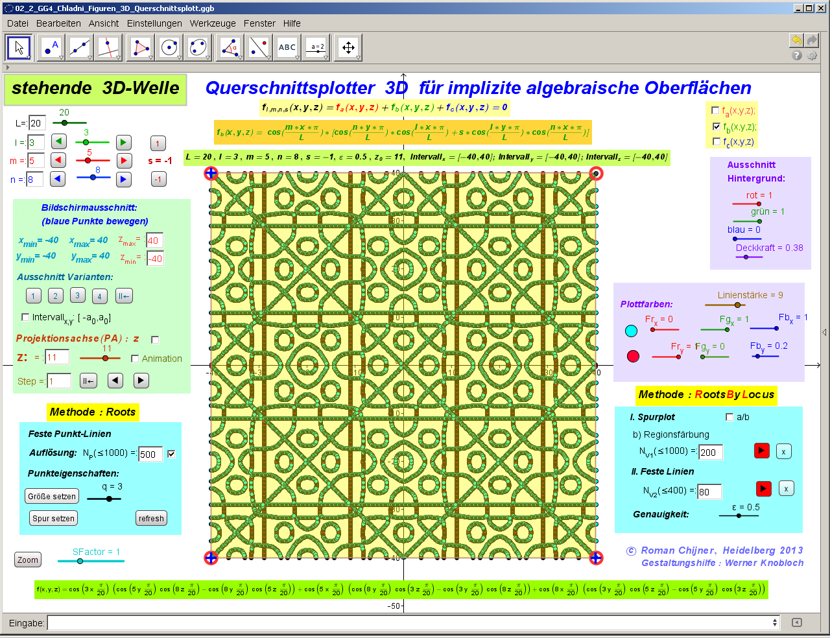Click the Spur setzen button
The height and width of the screenshot is (638, 830).
pos(53,518)
